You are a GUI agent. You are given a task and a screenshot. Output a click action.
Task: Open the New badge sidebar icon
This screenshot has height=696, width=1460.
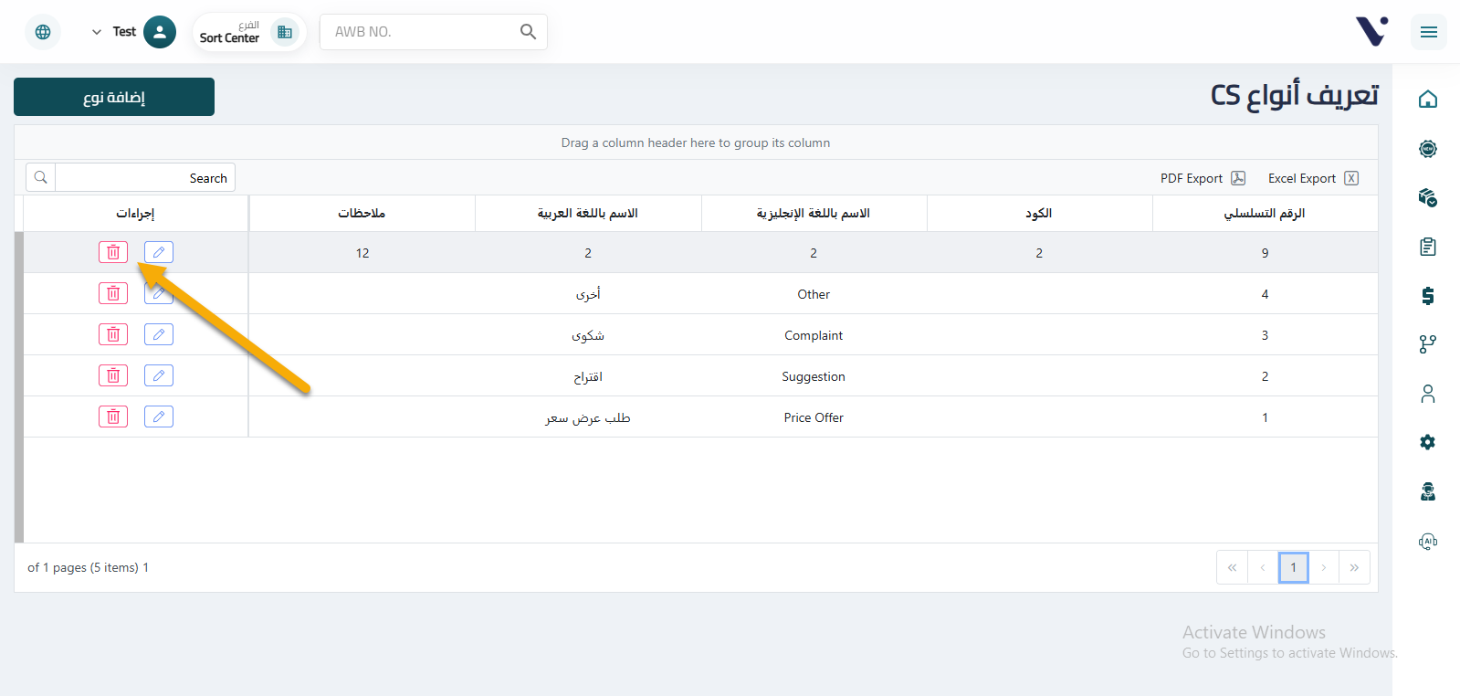coord(1428,149)
